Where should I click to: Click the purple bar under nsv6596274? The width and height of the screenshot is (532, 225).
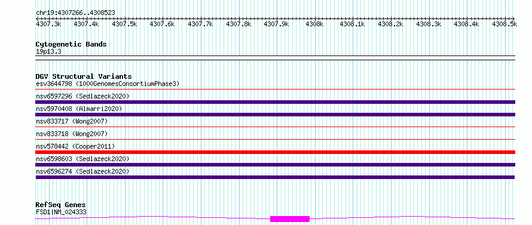(x=275, y=177)
